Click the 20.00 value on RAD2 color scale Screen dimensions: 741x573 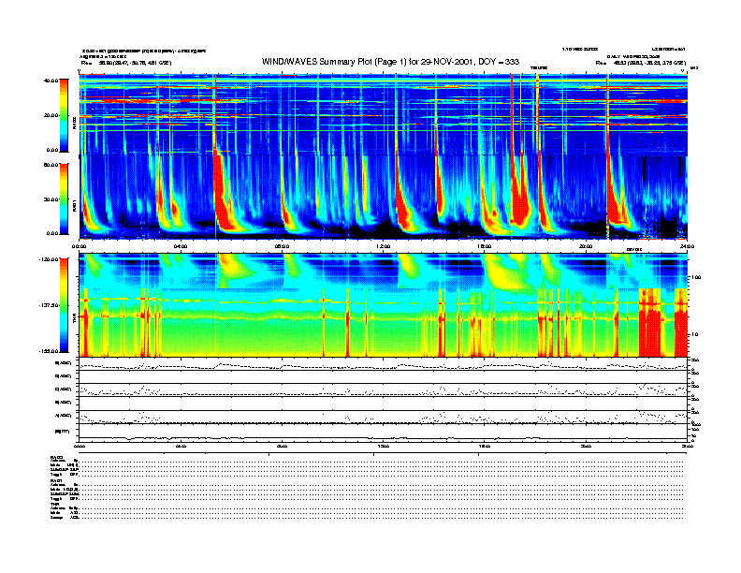[x=51, y=115]
